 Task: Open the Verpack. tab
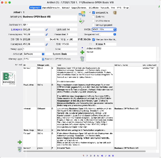click(105, 8)
